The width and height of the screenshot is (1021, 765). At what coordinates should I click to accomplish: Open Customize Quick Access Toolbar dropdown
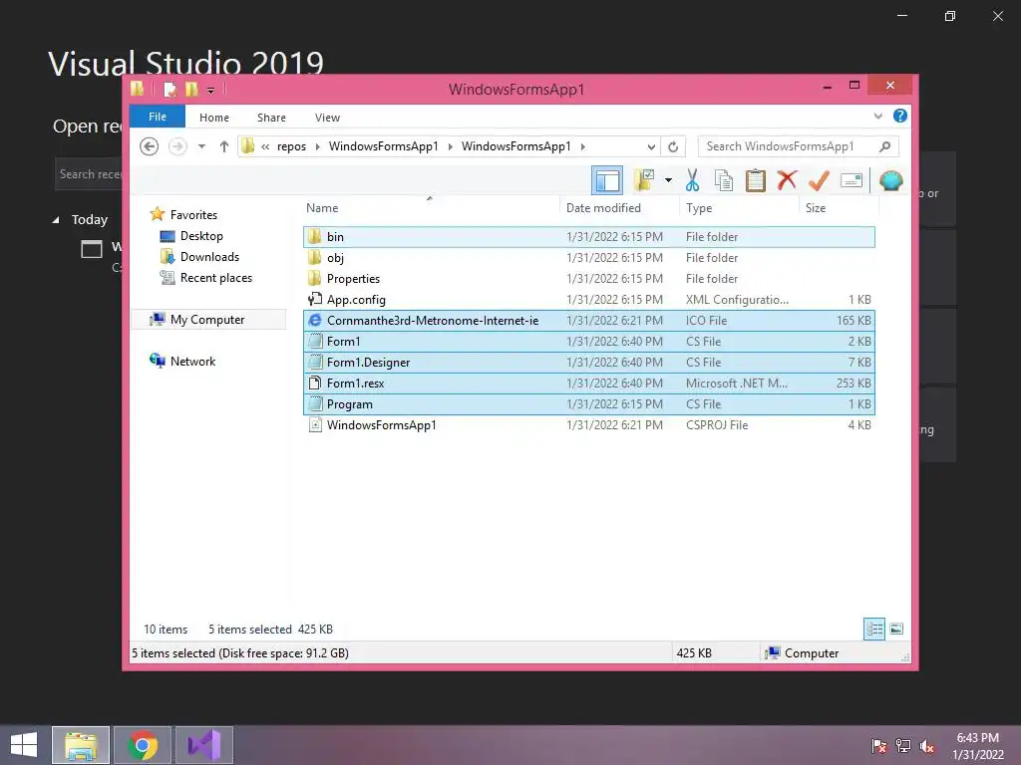[211, 91]
